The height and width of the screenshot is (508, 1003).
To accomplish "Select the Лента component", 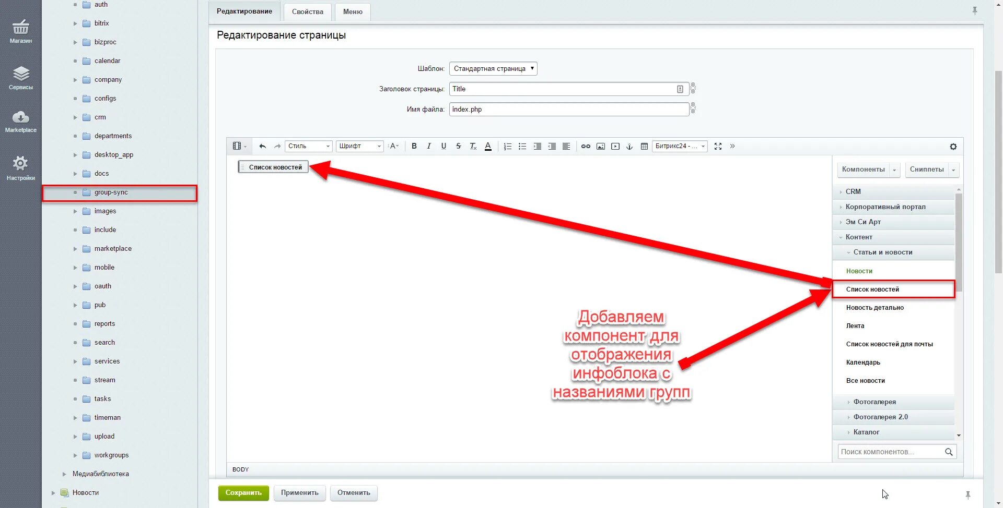I will coord(855,326).
